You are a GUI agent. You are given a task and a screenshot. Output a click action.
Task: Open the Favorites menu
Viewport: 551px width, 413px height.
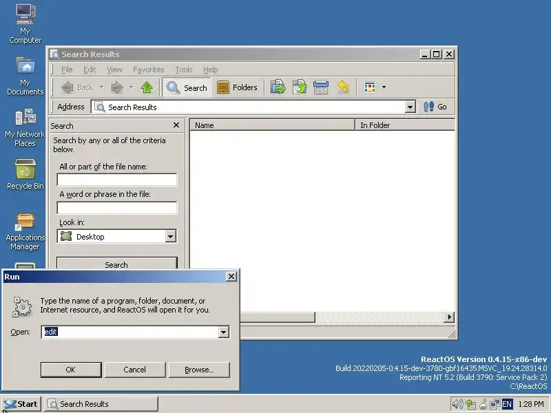click(148, 70)
